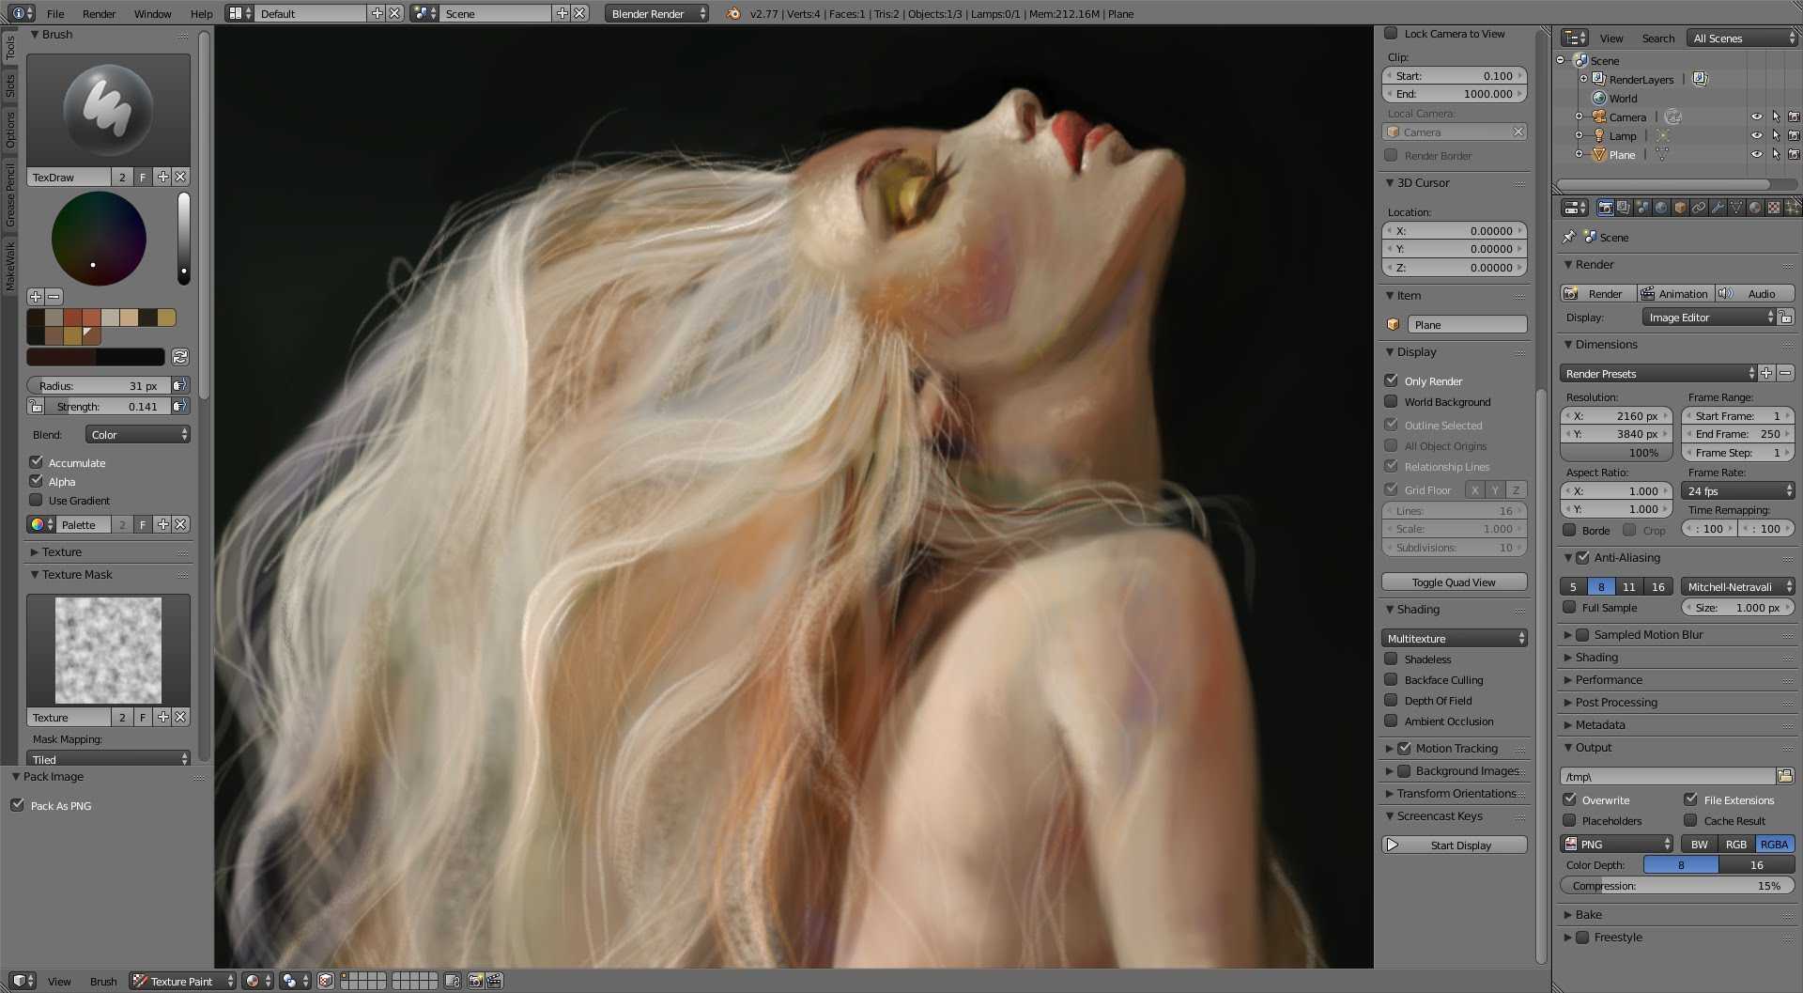This screenshot has height=993, width=1803.
Task: Toggle Lamp visibility eye icon
Action: (x=1756, y=135)
